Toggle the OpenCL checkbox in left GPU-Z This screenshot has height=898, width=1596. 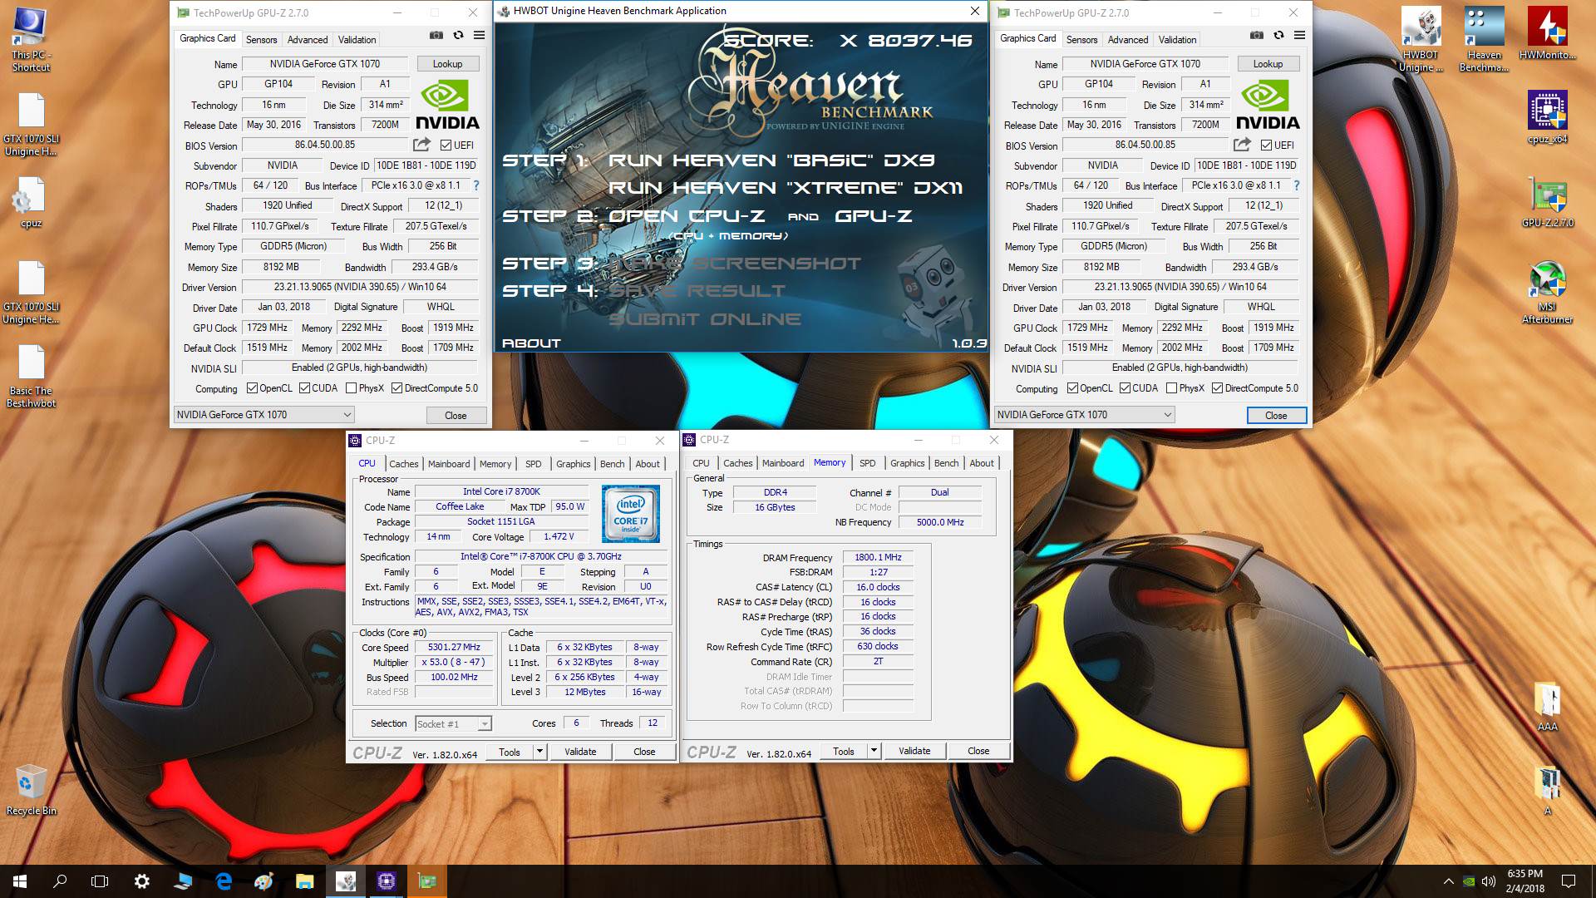tap(252, 388)
